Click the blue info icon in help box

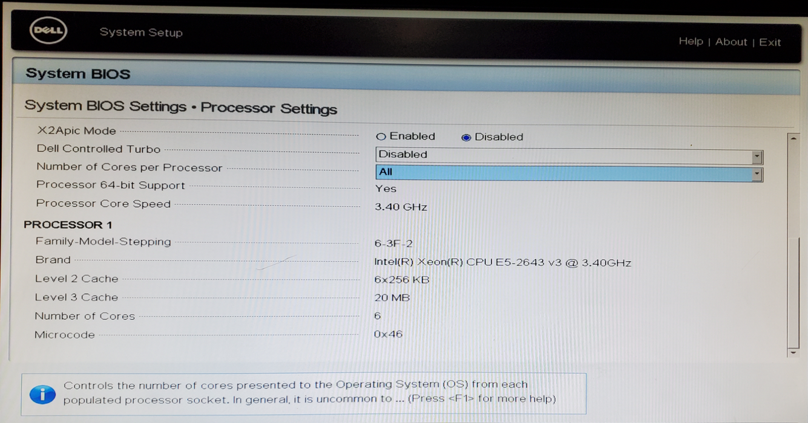coord(42,395)
